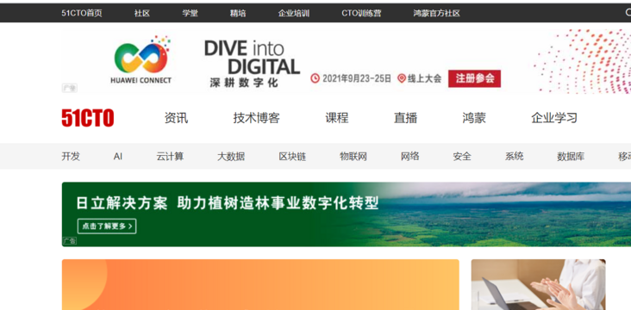The image size is (631, 310).
Task: Select the 云计算 category tab
Action: tap(170, 157)
